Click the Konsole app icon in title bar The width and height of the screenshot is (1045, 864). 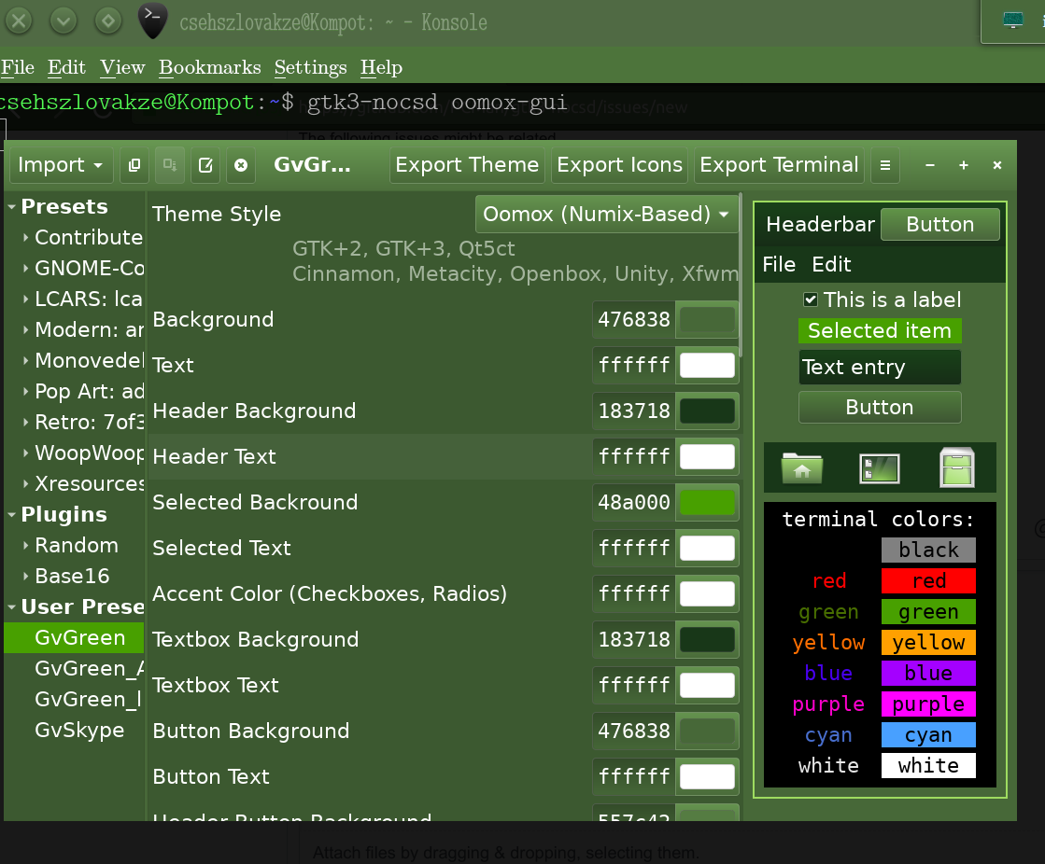(x=152, y=21)
